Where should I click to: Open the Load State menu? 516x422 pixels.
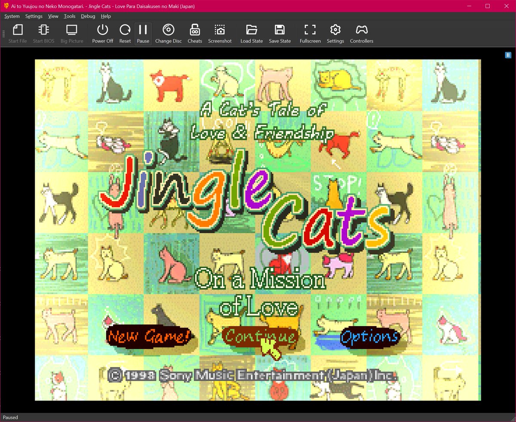coord(252,34)
